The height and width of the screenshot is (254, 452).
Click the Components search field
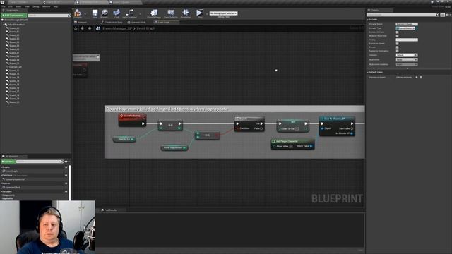click(x=49, y=16)
